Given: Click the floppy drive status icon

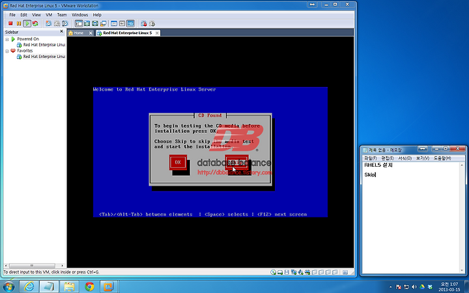Looking at the screenshot, I should 287,272.
